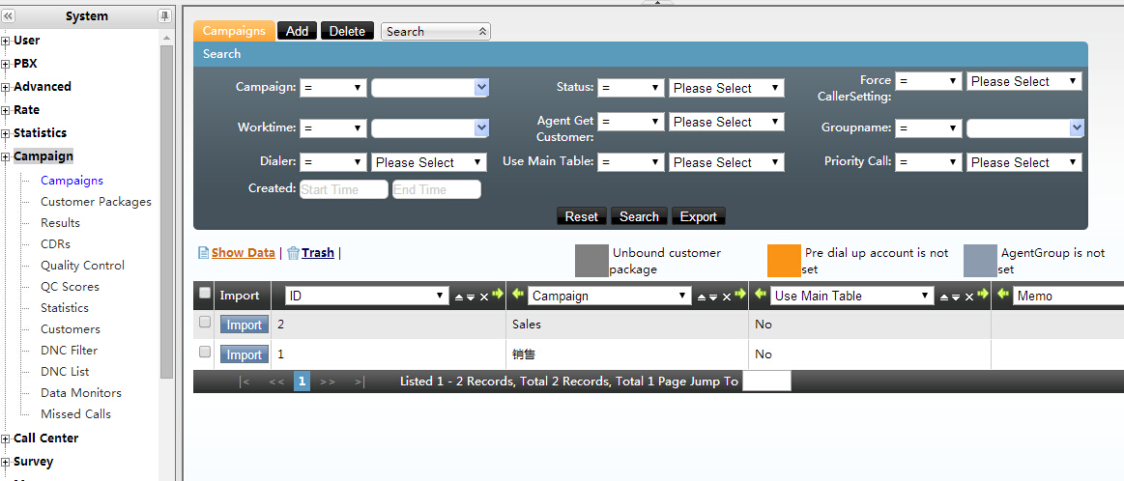Tick the checkbox for campaign ID 1
Viewport: 1124px width, 481px height.
(204, 353)
